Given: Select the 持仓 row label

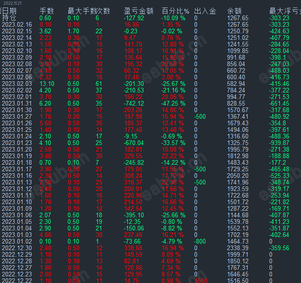Looking at the screenshot, I should 9,18.
